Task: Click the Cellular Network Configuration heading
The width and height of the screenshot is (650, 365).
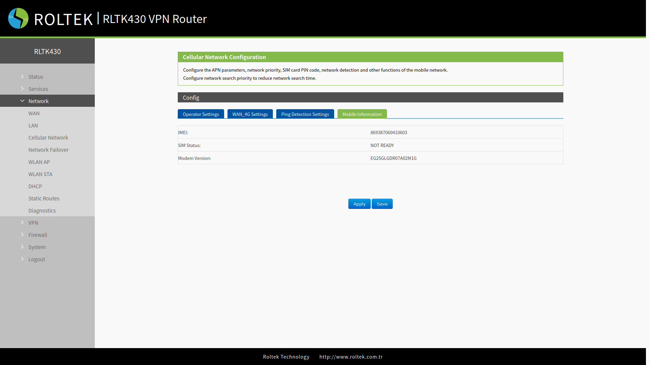Action: pos(224,57)
